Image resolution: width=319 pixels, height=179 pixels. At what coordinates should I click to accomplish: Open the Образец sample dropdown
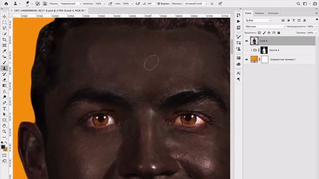point(195,3)
